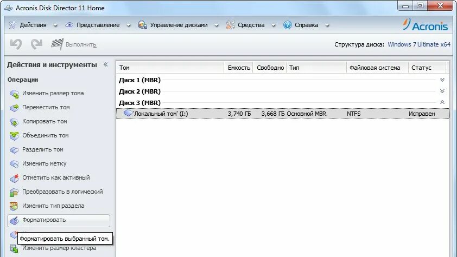Select the 'Локальный том' (I:) row
This screenshot has height=257, width=457.
click(283, 113)
